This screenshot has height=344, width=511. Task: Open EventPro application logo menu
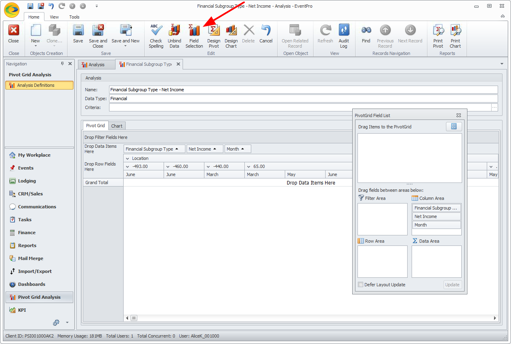click(12, 10)
